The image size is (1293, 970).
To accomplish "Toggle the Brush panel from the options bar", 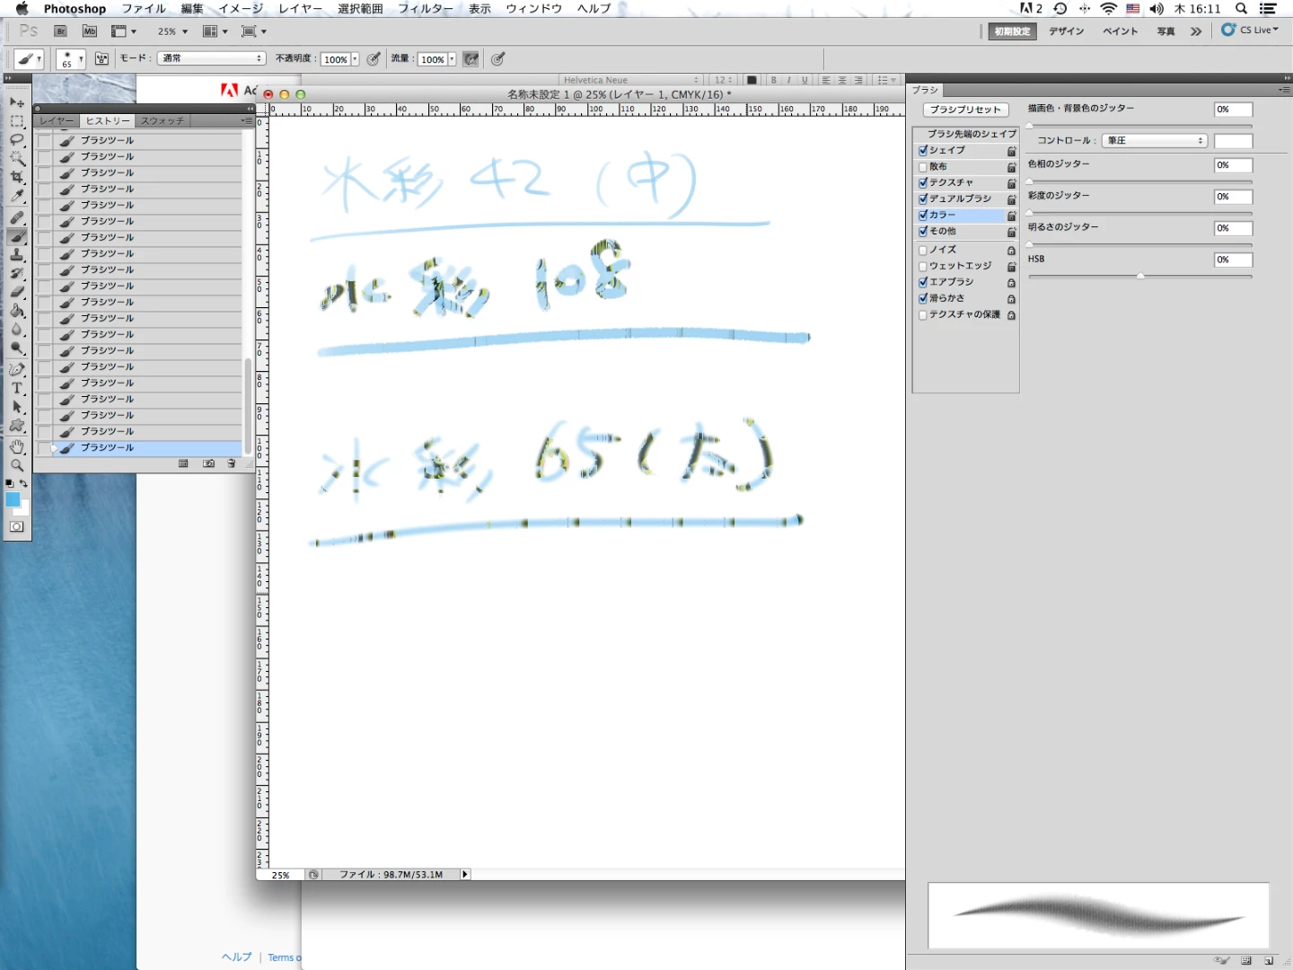I will (x=101, y=59).
